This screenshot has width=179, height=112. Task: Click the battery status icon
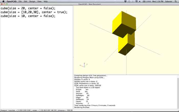[144, 1]
